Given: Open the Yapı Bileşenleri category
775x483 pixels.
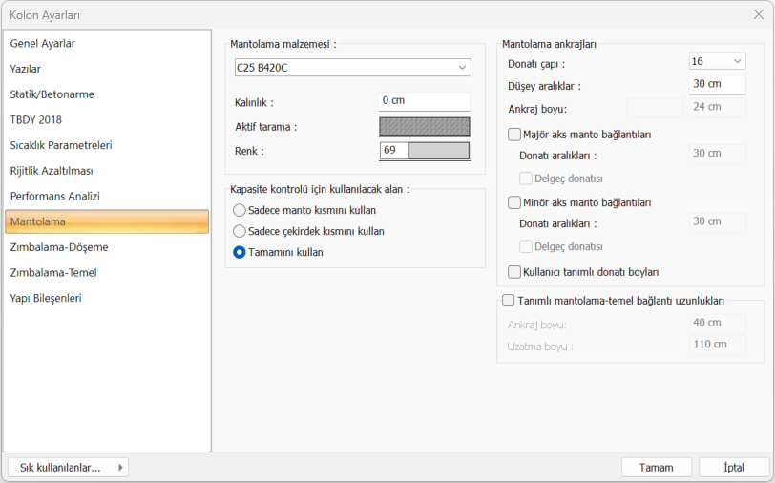Looking at the screenshot, I should click(45, 298).
